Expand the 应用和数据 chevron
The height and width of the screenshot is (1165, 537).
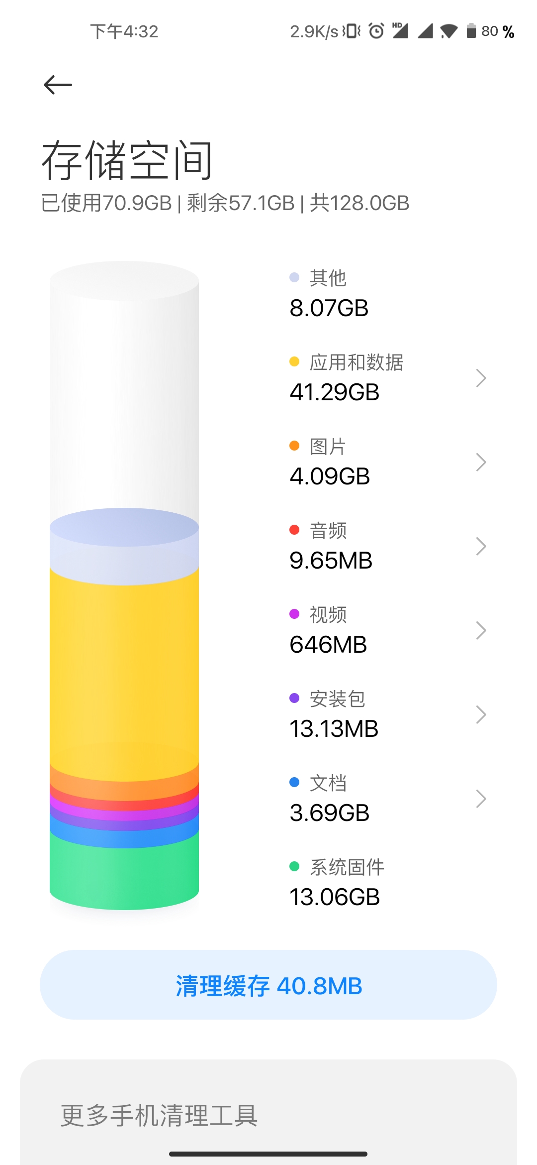(480, 378)
